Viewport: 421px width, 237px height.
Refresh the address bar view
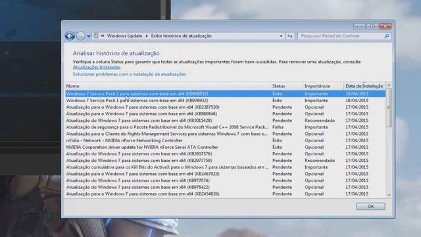pos(290,36)
